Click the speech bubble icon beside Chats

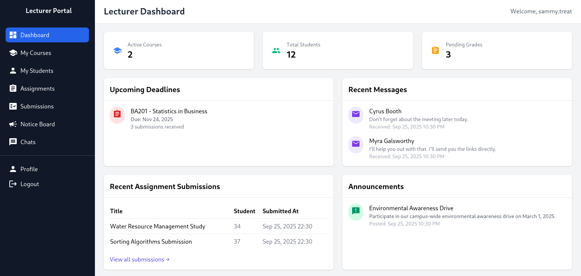(13, 142)
